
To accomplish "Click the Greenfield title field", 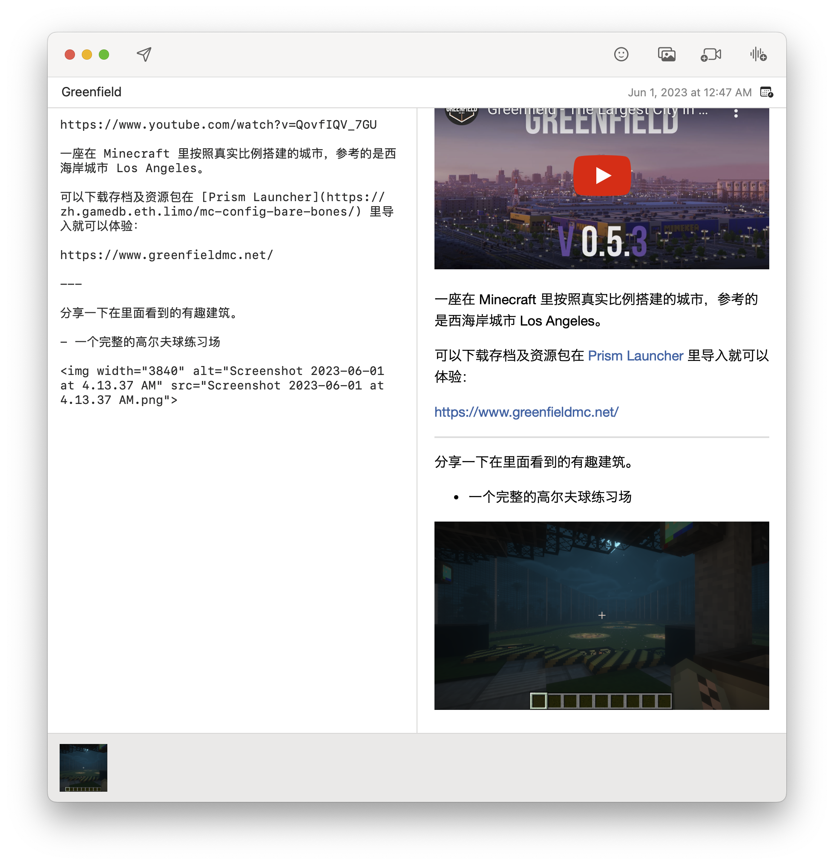I will (91, 92).
